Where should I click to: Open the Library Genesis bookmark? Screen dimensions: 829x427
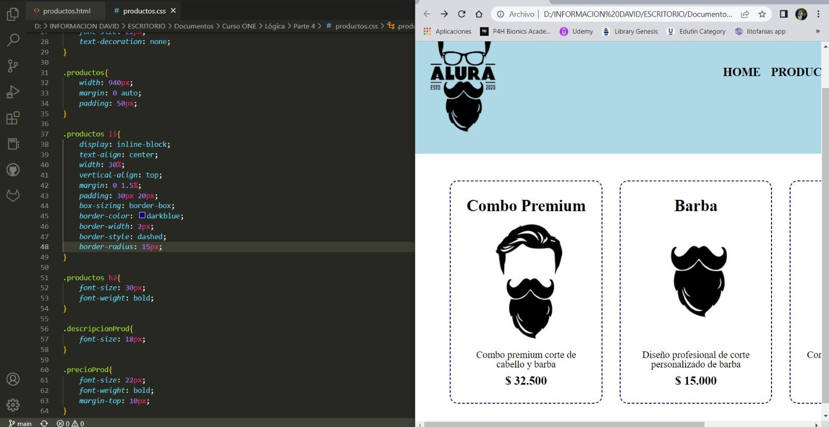630,31
